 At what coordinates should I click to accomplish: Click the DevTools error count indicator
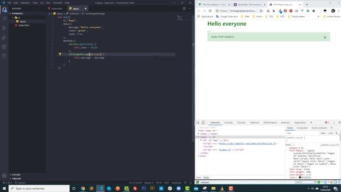tap(327, 123)
